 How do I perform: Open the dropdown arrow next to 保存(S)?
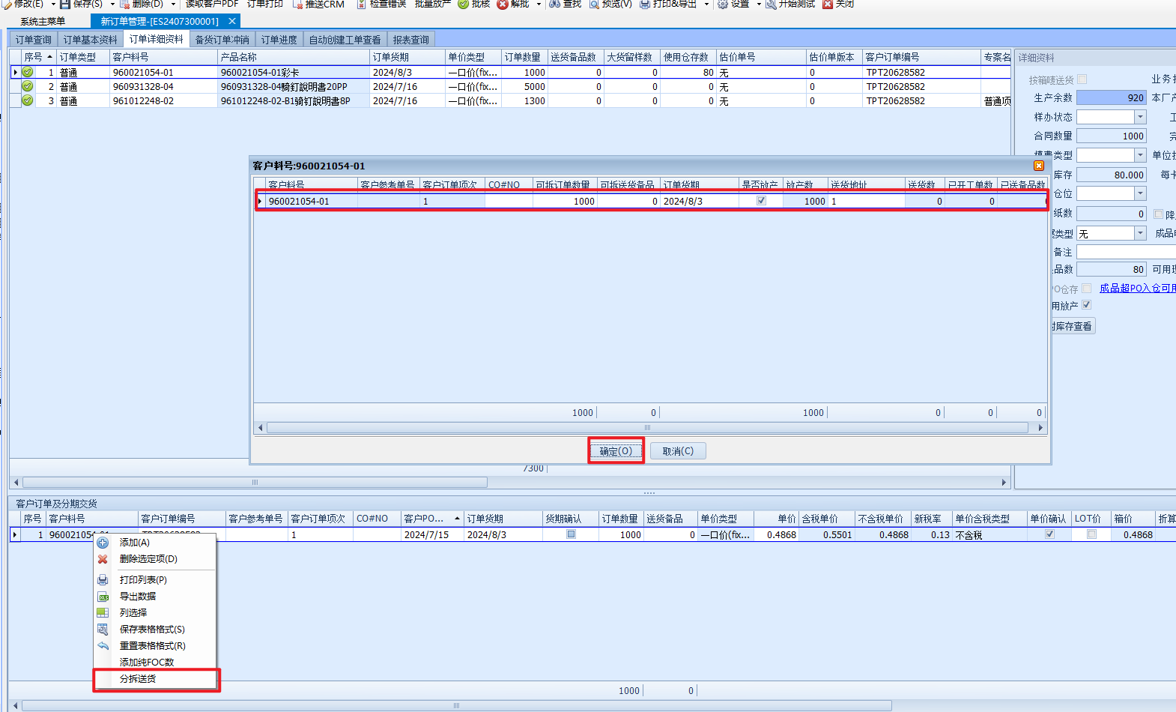pos(112,4)
